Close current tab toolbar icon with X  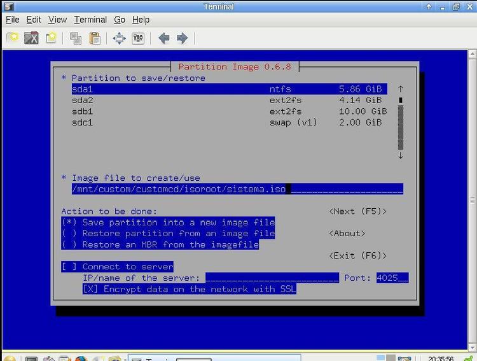pyautogui.click(x=31, y=38)
